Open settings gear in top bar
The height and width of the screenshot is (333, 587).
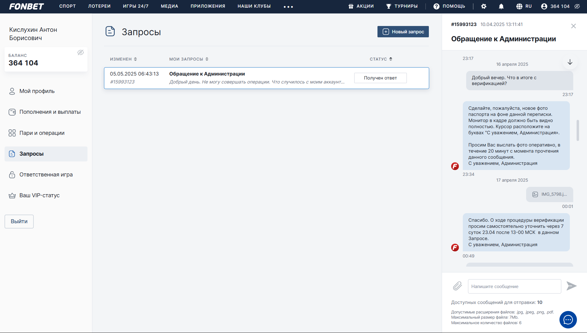tap(484, 6)
